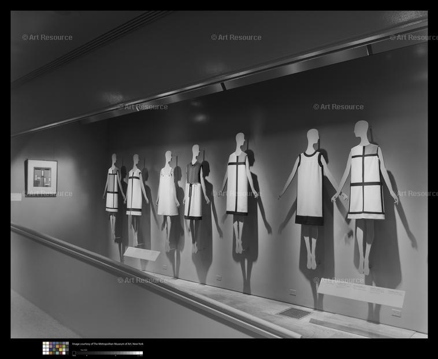Click the large angled wall label at lower right
The height and width of the screenshot is (359, 438).
361,293
